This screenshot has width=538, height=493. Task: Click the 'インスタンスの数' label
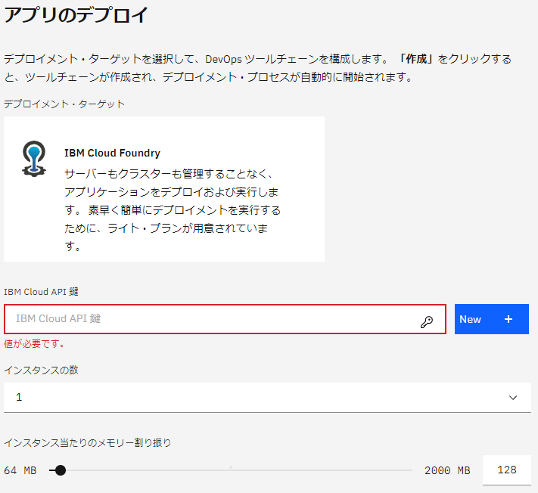tap(41, 371)
